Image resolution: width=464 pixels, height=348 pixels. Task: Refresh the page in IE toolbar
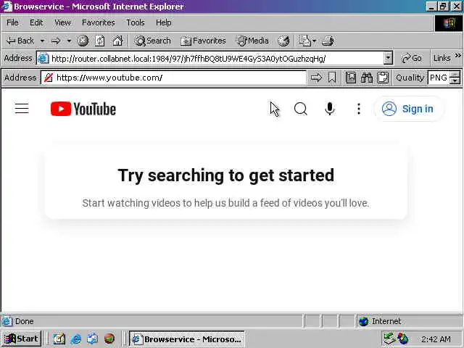[x=100, y=41]
